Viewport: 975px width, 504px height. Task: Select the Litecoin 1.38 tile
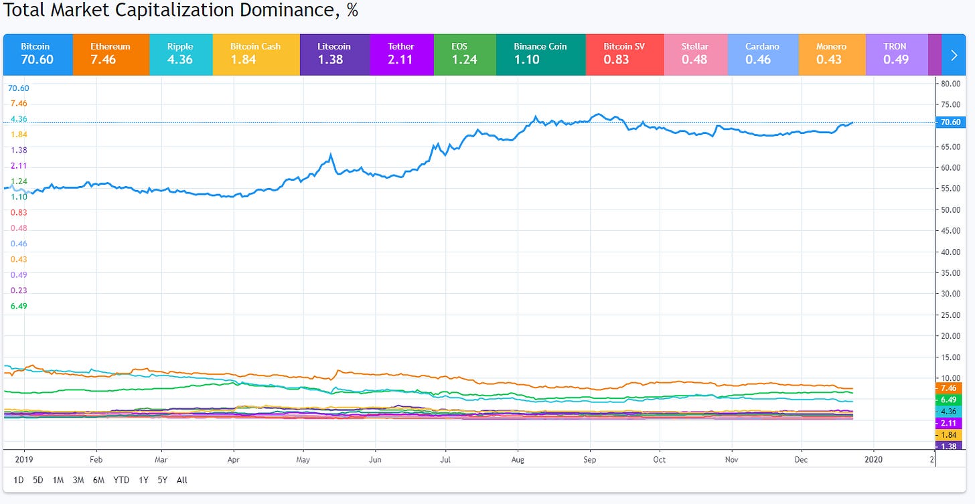pyautogui.click(x=335, y=54)
